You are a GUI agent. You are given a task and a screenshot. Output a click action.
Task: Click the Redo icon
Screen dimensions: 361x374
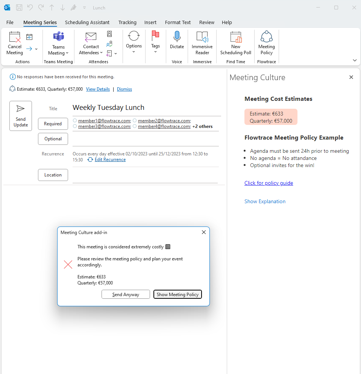coord(41,8)
